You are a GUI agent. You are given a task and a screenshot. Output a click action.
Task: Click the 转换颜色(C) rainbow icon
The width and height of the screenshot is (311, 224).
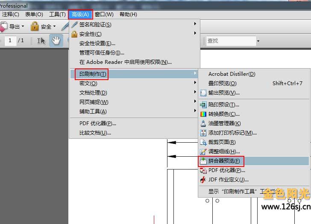point(203,114)
